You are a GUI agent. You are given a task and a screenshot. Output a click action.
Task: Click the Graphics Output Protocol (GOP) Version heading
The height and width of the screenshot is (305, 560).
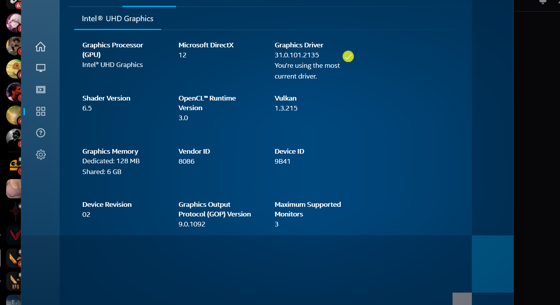[x=215, y=209]
